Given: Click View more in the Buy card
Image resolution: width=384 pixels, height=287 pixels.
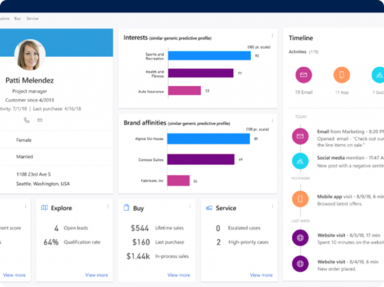Looking at the screenshot, I should 178,275.
